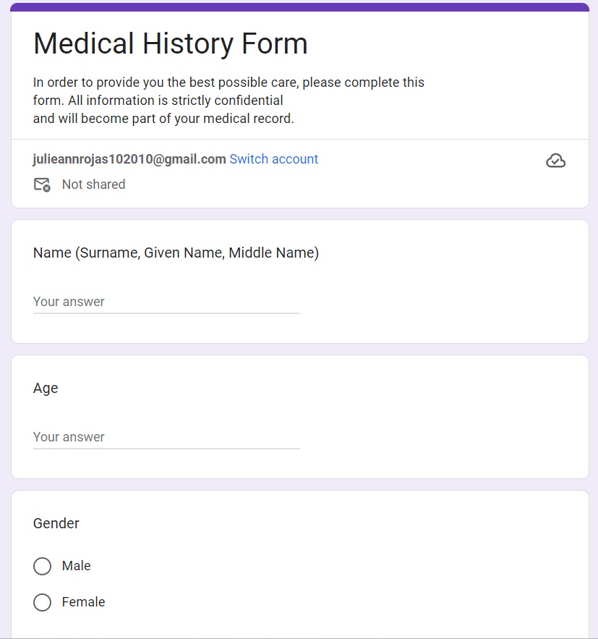
Task: Focus the Age answer text field
Action: click(166, 437)
